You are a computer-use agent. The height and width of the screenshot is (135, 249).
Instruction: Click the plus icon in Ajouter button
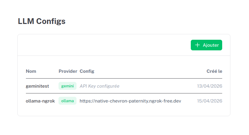(x=197, y=45)
